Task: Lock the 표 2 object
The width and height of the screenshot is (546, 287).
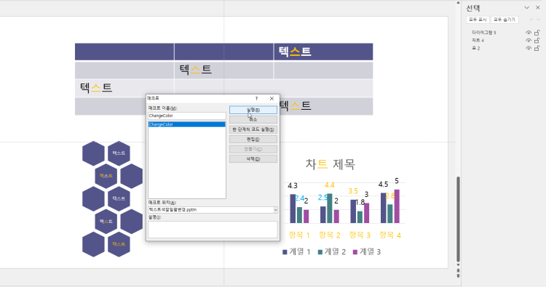Action: coord(537,48)
